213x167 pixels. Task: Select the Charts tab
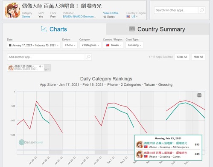click(x=55, y=29)
